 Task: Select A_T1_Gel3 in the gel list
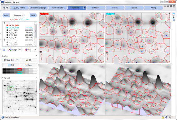13,30
